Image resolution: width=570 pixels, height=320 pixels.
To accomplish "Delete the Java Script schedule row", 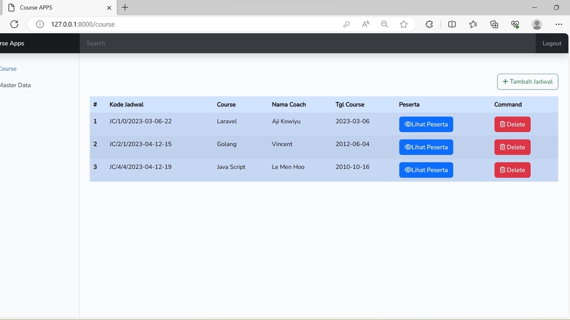I will [512, 170].
